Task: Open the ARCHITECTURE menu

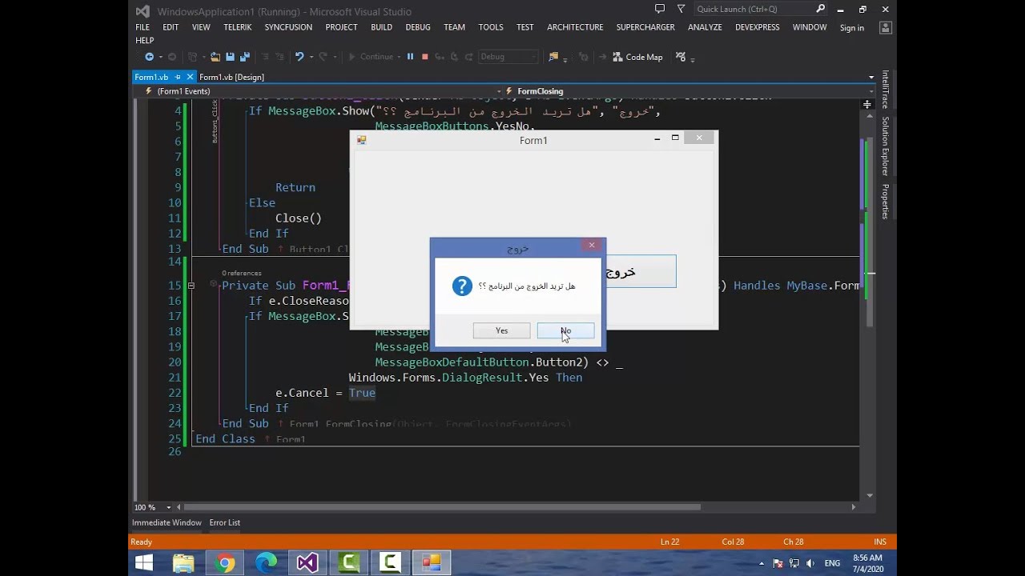Action: (x=575, y=27)
